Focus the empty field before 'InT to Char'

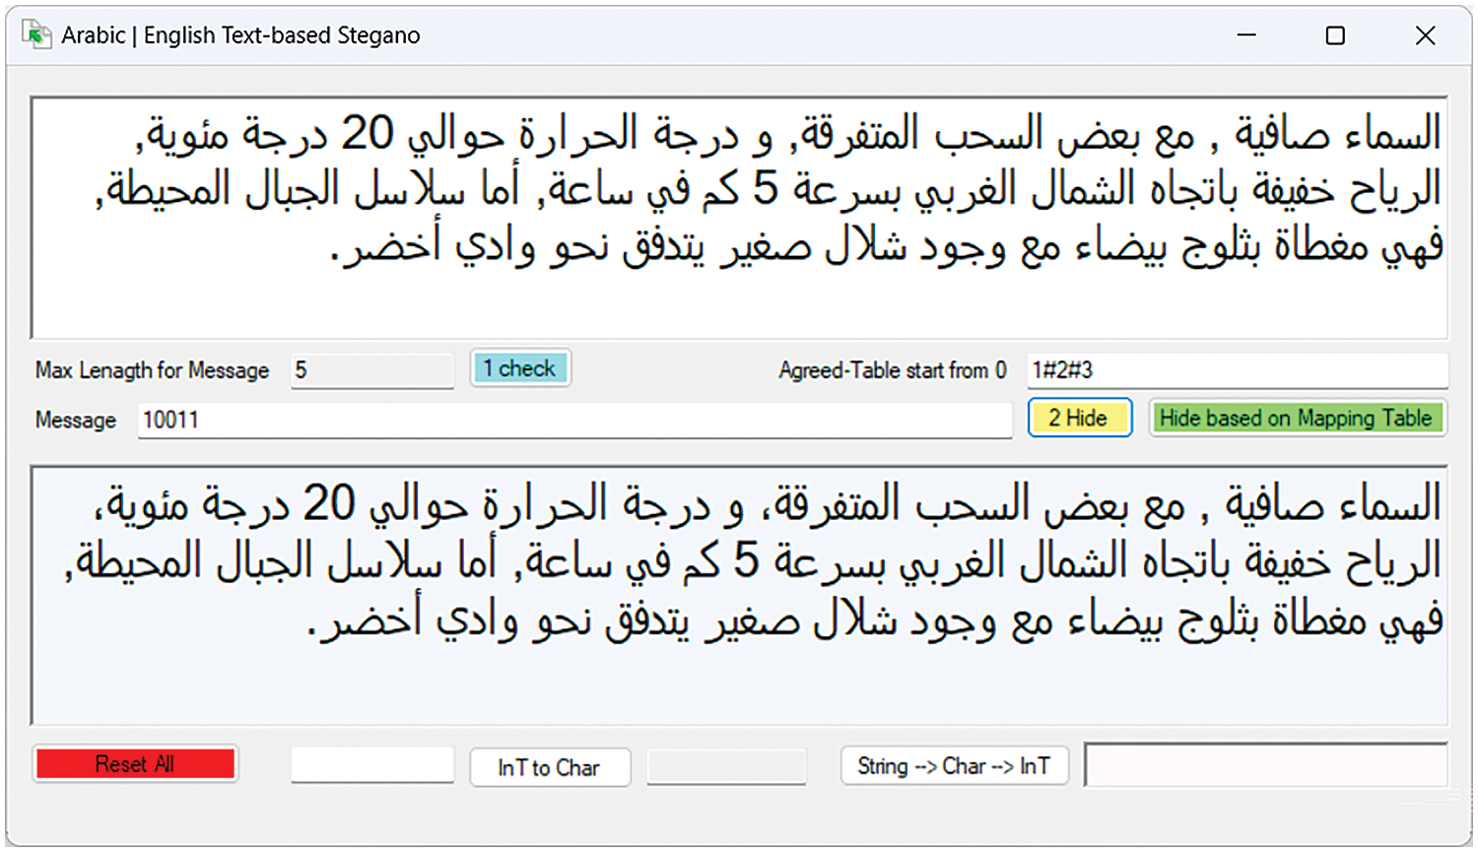click(x=371, y=765)
